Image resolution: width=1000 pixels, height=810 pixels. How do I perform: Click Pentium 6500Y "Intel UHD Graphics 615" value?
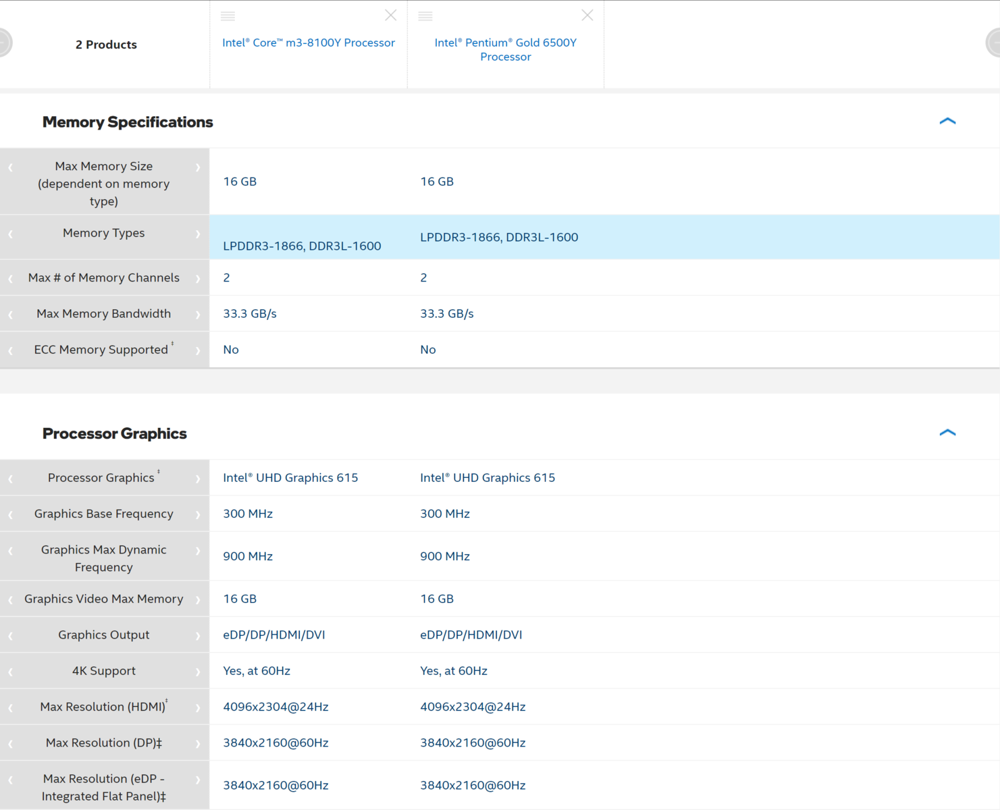coord(488,477)
